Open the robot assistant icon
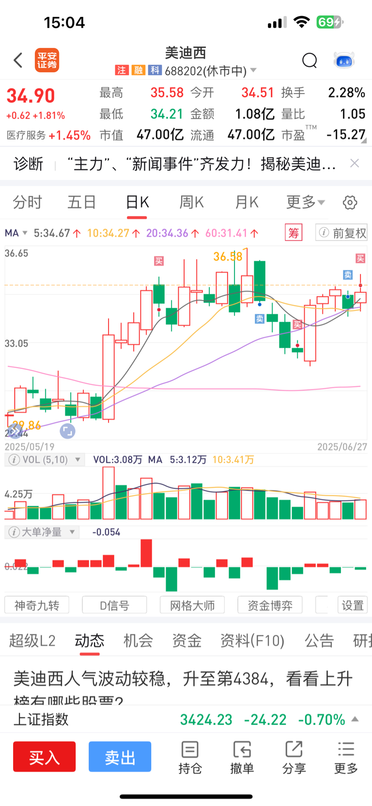372x806 pixels. pyautogui.click(x=344, y=61)
